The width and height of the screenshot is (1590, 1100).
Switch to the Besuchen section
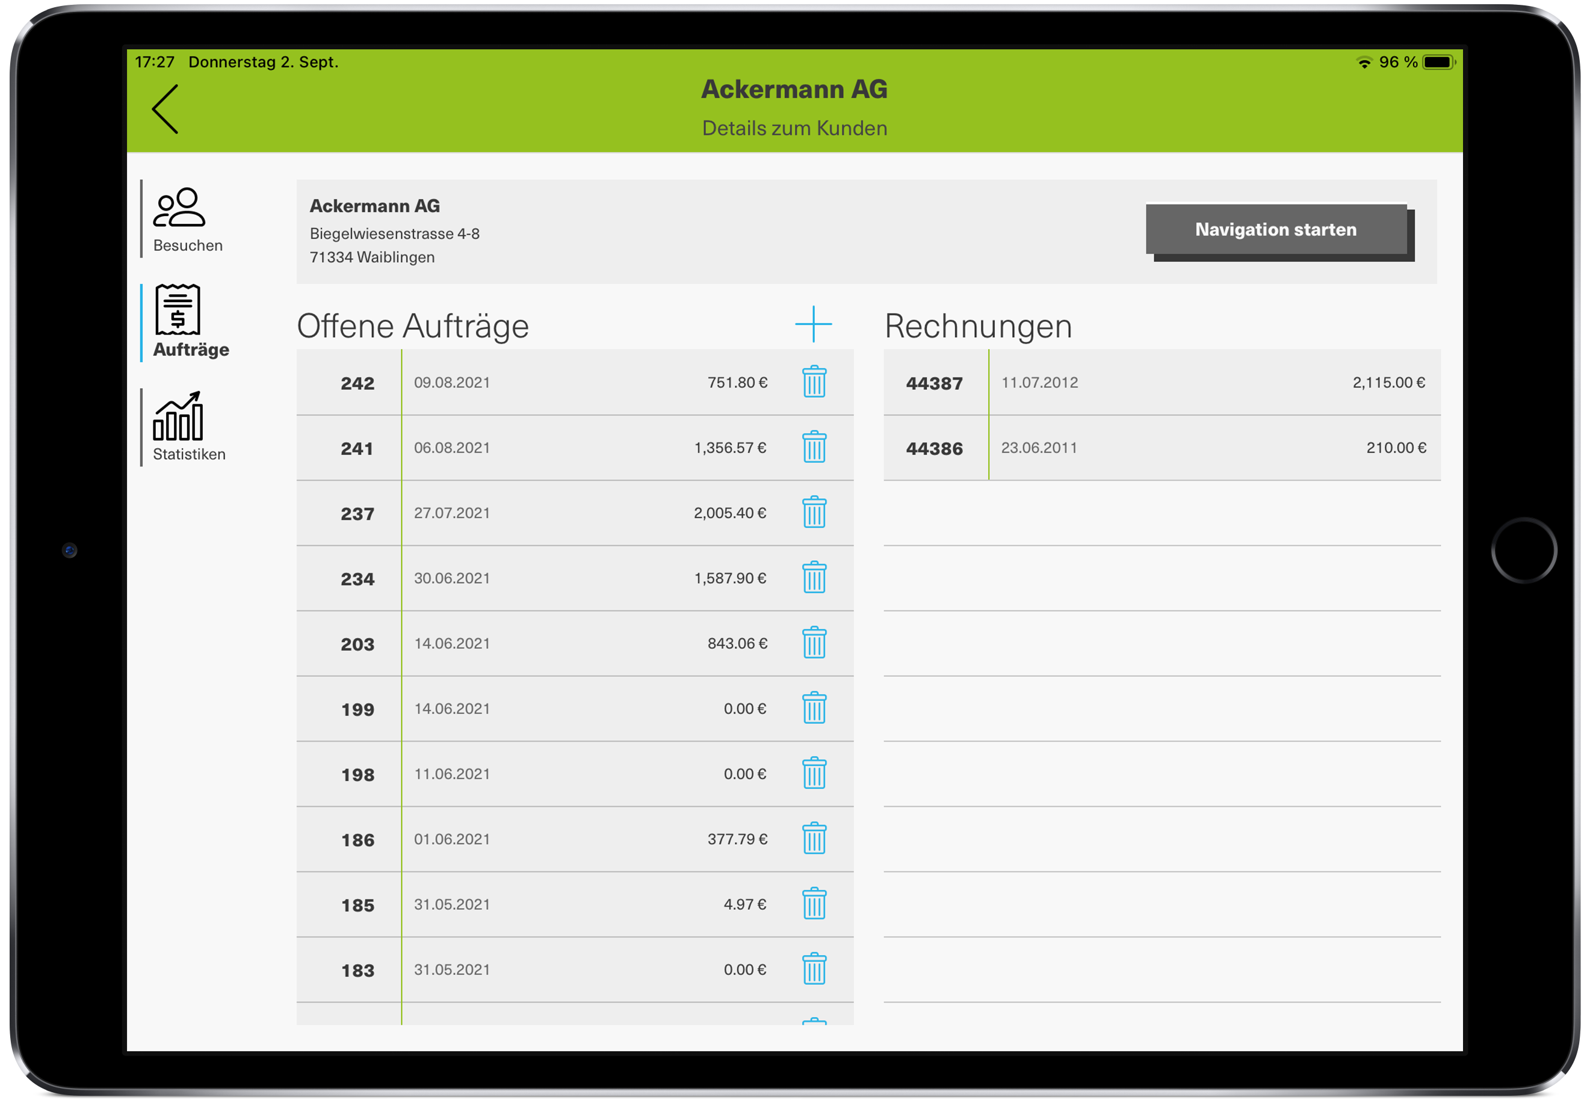coord(187,221)
